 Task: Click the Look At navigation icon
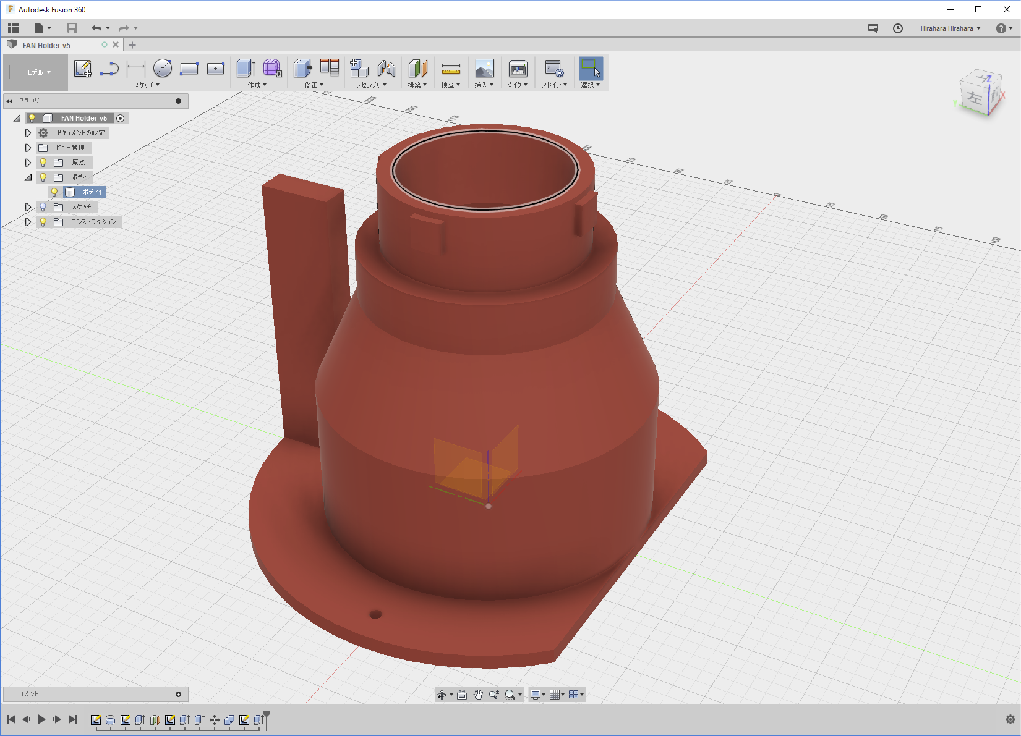click(462, 695)
